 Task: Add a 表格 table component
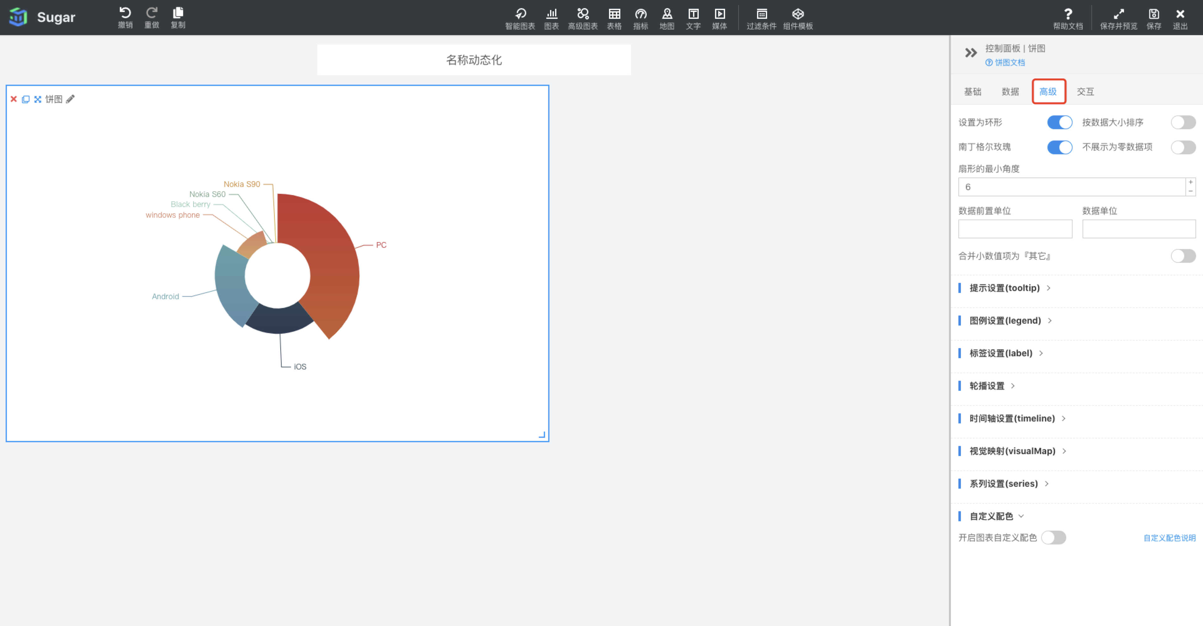[614, 19]
